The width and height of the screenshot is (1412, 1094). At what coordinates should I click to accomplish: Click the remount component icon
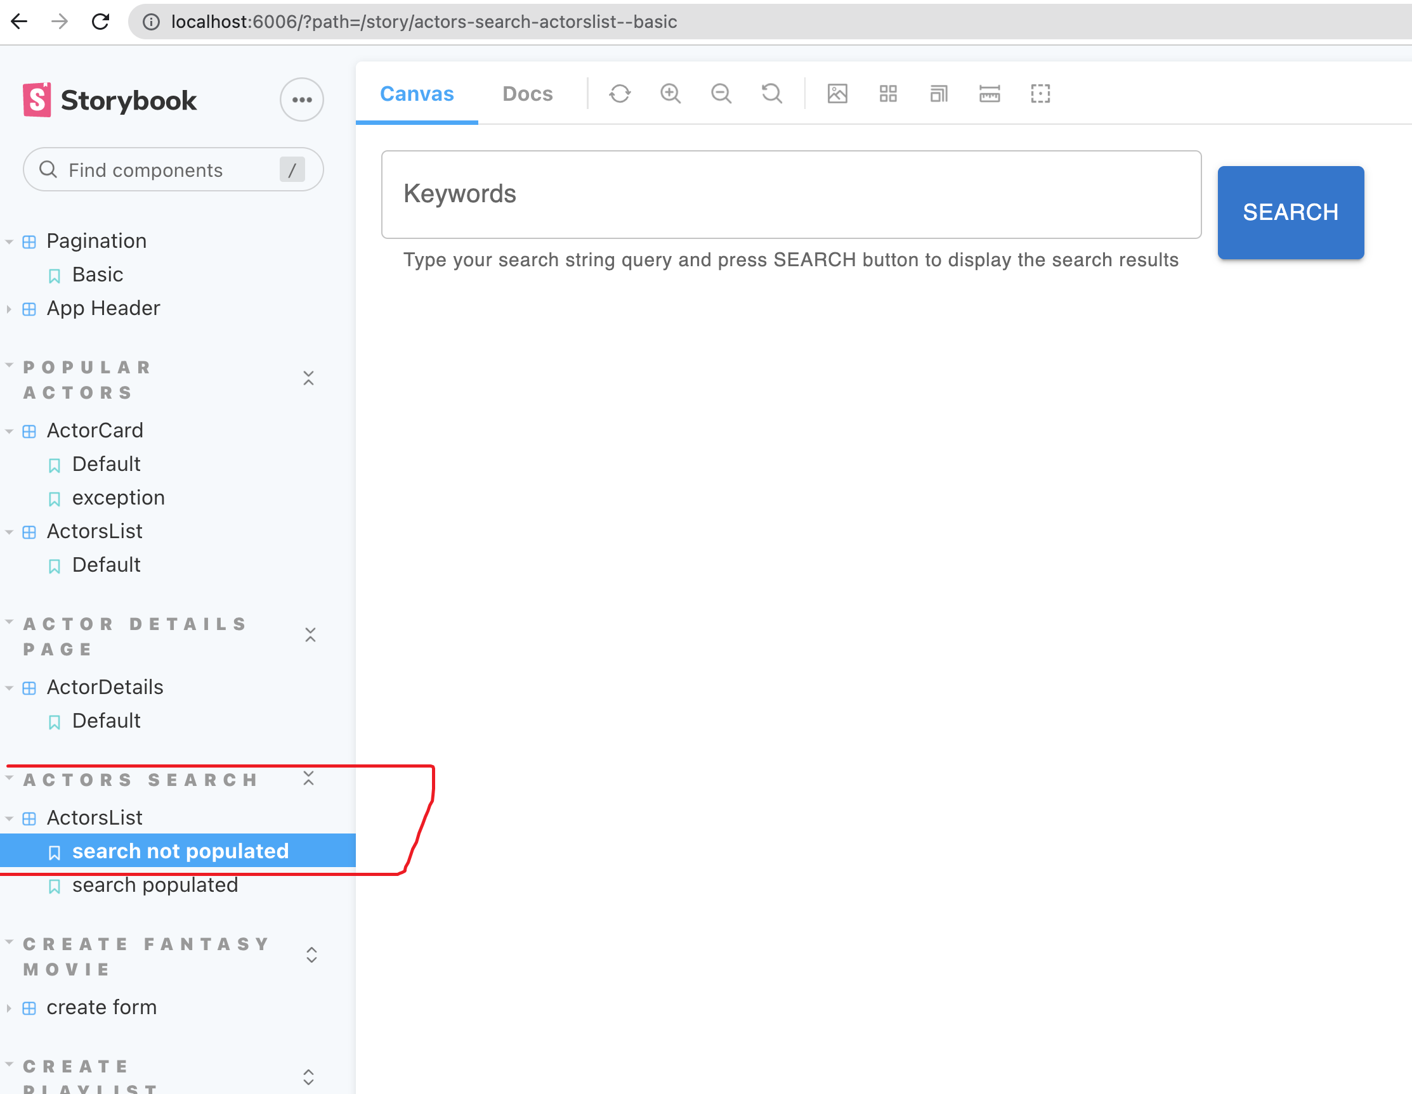coord(619,94)
